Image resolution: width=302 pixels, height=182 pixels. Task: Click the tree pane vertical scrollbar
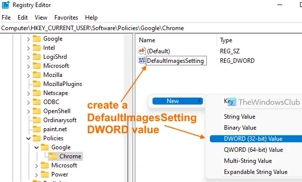(128, 108)
